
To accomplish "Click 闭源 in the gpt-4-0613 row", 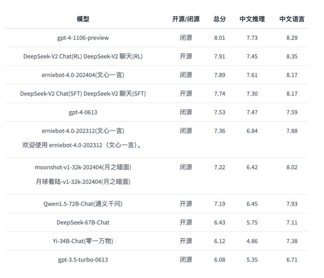I will [x=186, y=112].
